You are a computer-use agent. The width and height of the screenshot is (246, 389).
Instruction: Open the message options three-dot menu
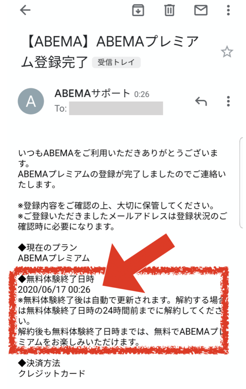point(228,101)
